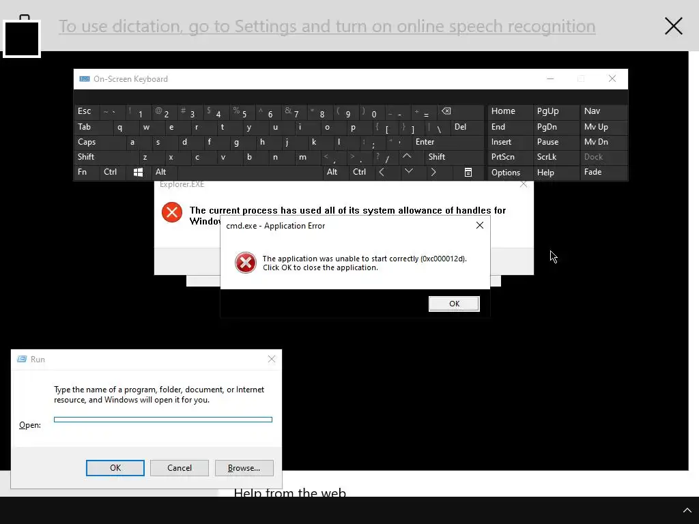Click Mv Up key on On-Screen Keyboard
This screenshot has height=524, width=699.
603,127
